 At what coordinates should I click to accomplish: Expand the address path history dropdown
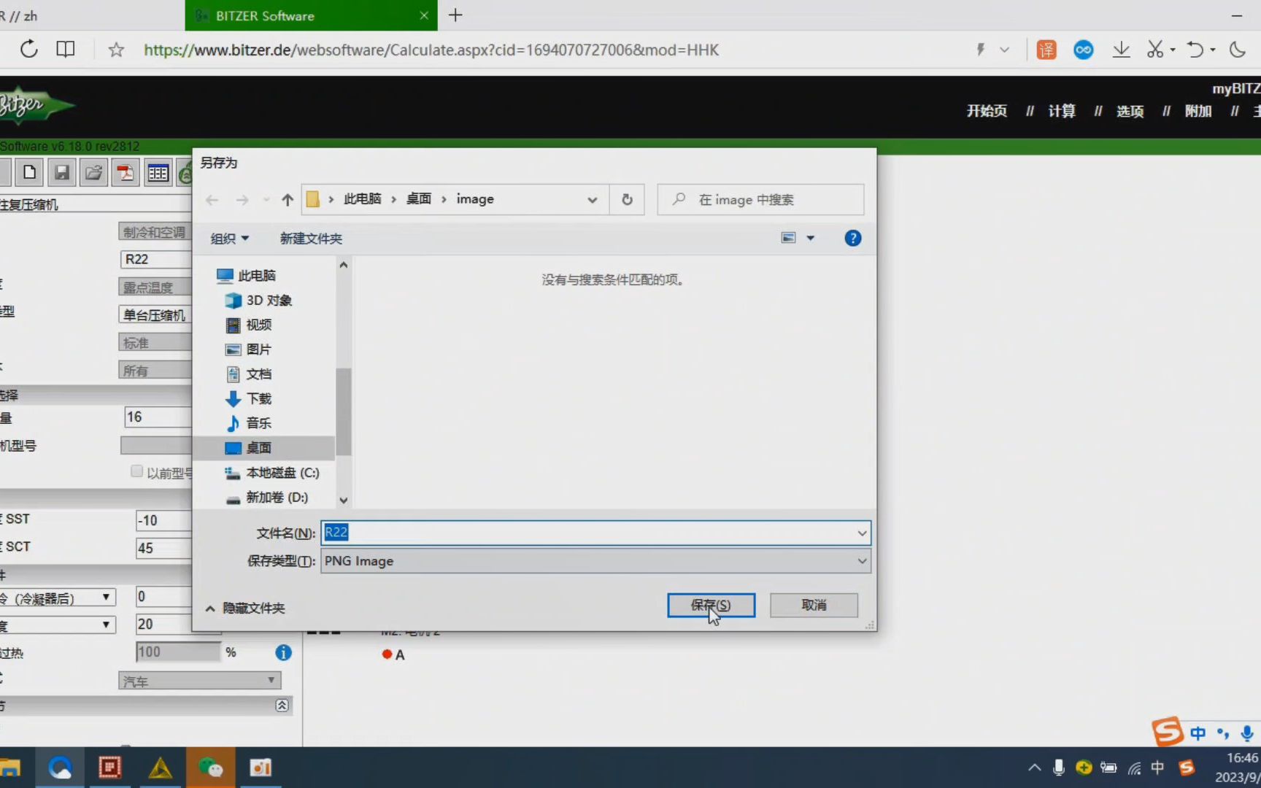(x=592, y=200)
